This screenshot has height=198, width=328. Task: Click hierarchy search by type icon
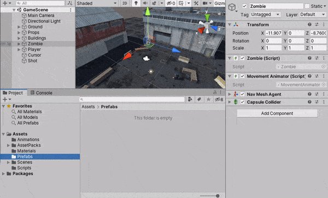[x=70, y=3]
